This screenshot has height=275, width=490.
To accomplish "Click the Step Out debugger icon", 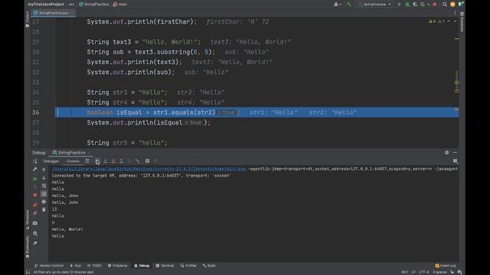I will tap(121, 161).
